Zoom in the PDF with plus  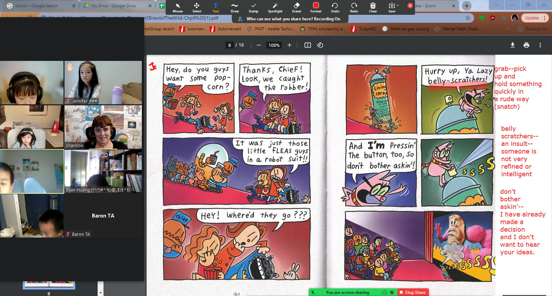pos(289,45)
